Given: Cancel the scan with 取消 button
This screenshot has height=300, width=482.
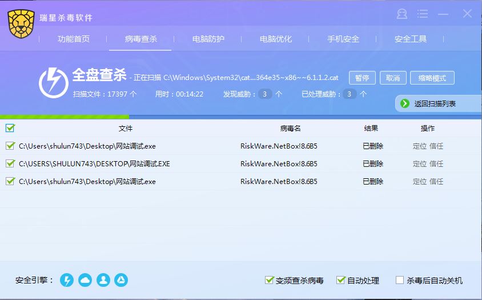Looking at the screenshot, I should pos(393,78).
